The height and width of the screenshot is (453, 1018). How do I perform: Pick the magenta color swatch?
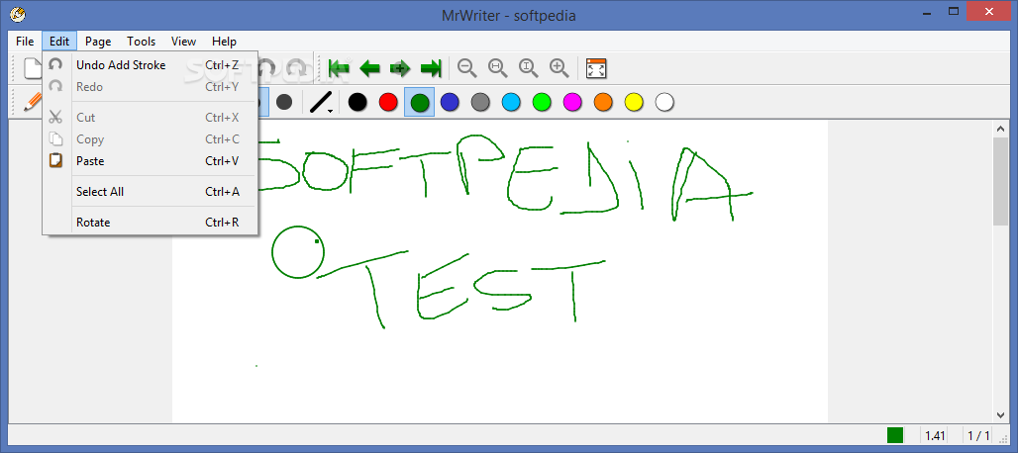coord(572,102)
